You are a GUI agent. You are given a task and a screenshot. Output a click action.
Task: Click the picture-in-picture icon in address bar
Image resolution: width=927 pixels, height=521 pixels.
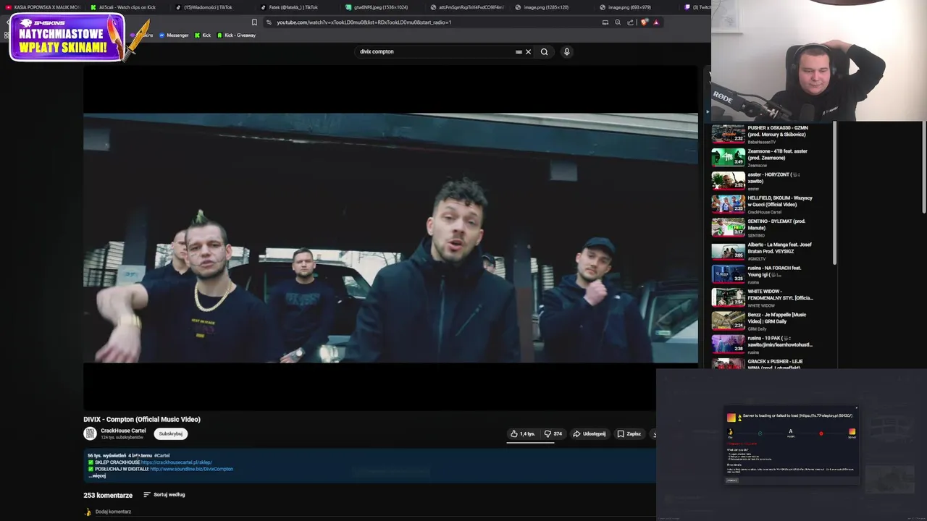(605, 22)
